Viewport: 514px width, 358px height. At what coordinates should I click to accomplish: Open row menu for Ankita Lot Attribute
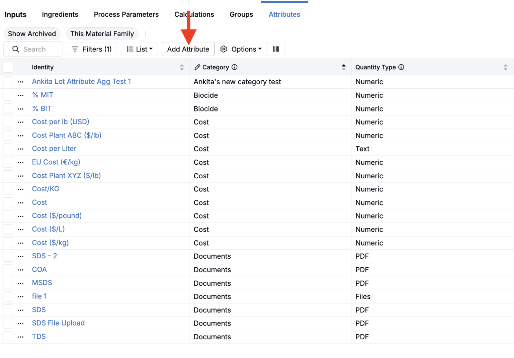(x=20, y=82)
